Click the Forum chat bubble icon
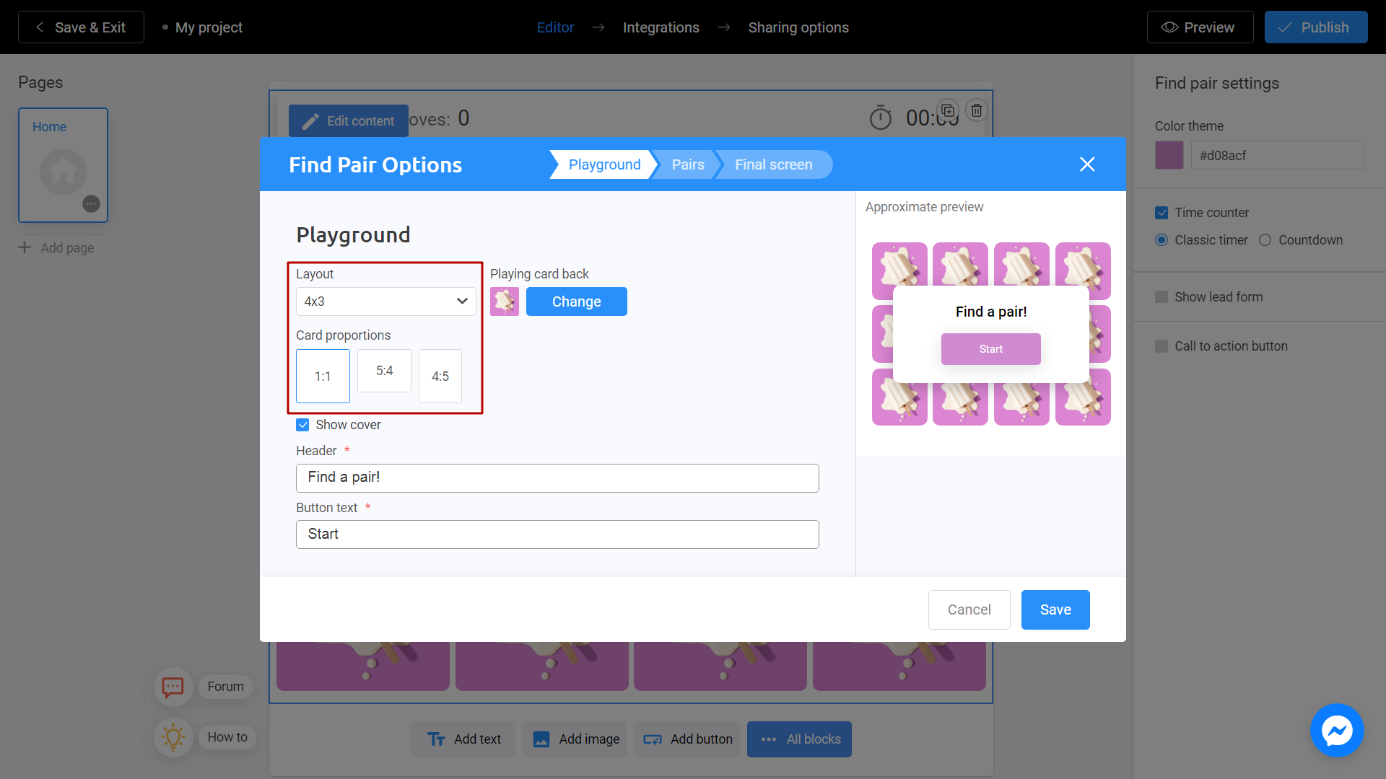 (x=173, y=687)
